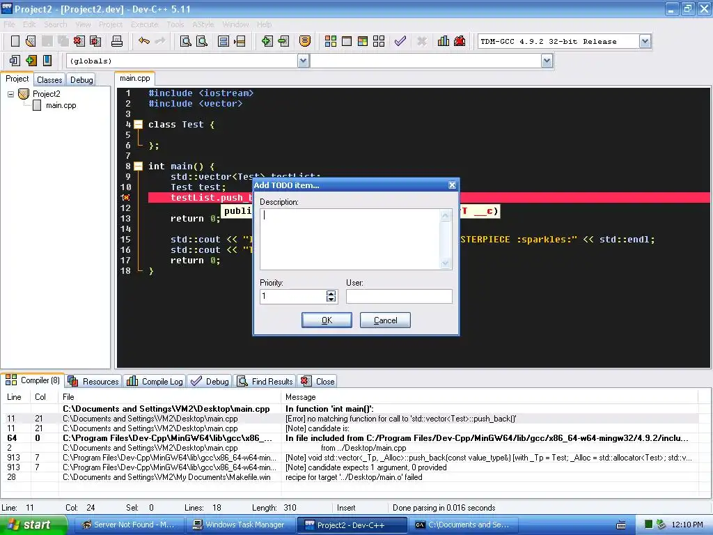Decrease priority with spinner down arrow

pyautogui.click(x=331, y=300)
